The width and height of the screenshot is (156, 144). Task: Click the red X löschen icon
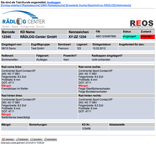click(3, 139)
